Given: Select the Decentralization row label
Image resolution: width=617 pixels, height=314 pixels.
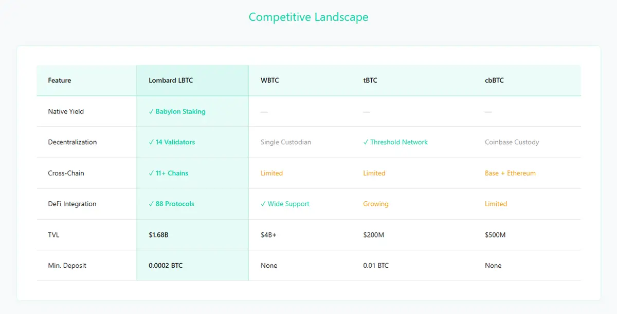Looking at the screenshot, I should pos(72,142).
